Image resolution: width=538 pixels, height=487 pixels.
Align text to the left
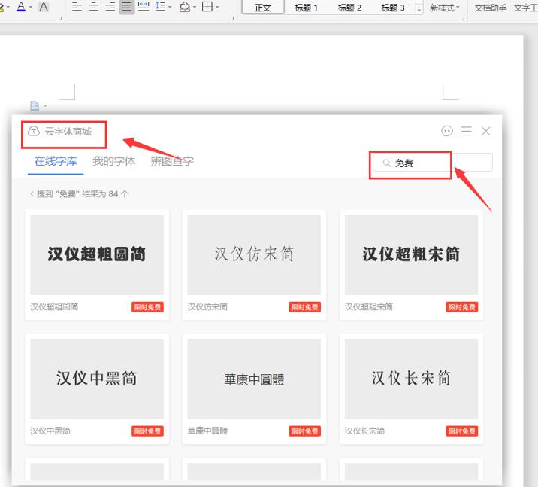(77, 7)
